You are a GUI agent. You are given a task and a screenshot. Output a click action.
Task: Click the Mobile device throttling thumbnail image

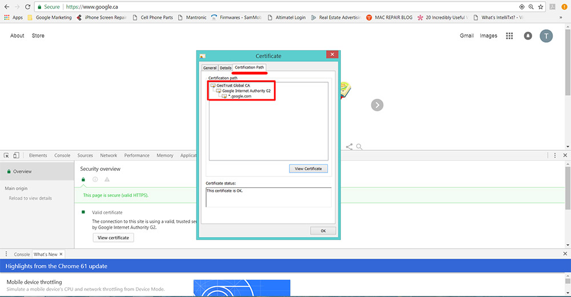(242, 288)
